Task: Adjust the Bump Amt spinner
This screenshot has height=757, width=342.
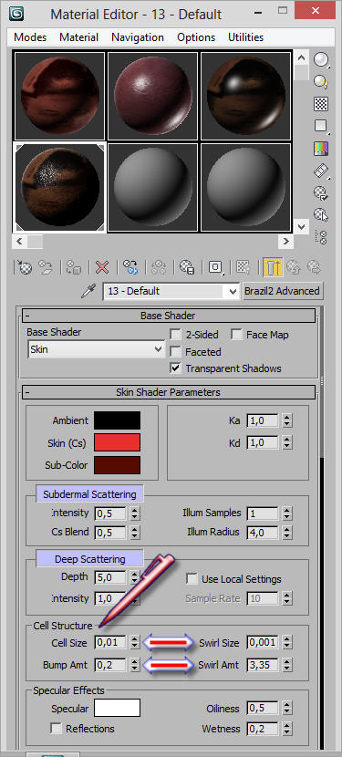Action: (x=135, y=665)
